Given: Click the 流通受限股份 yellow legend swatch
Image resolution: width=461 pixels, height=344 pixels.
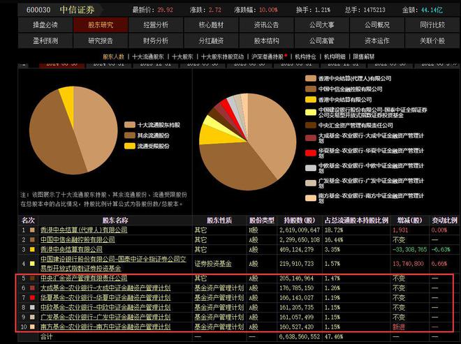Looking at the screenshot, I should click(x=130, y=146).
